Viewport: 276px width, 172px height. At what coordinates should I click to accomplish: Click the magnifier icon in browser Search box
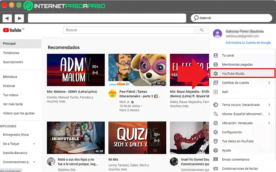(196, 18)
